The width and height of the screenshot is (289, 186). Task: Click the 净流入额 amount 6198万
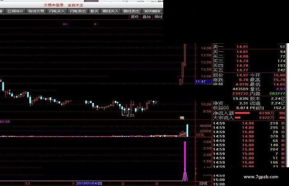(267, 113)
